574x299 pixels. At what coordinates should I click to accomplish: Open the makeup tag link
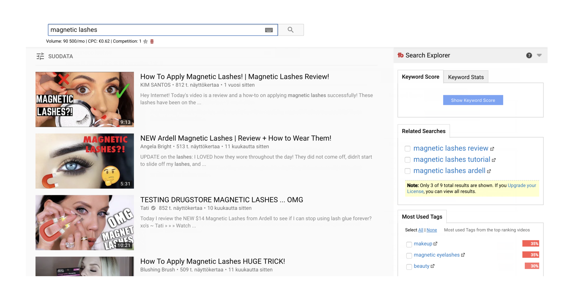(x=423, y=244)
